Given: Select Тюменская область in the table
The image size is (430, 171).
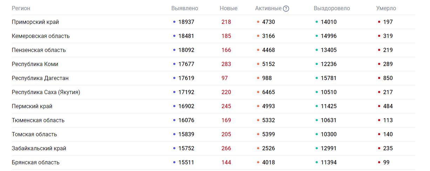Looking at the screenshot, I should 38,120.
